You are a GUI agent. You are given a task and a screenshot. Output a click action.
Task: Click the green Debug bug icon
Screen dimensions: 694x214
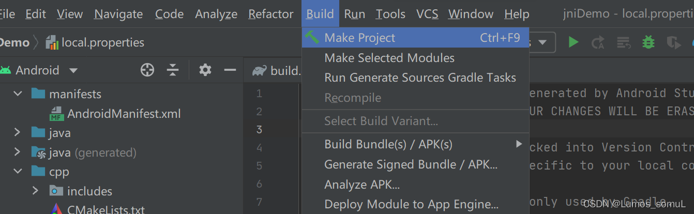coord(648,42)
